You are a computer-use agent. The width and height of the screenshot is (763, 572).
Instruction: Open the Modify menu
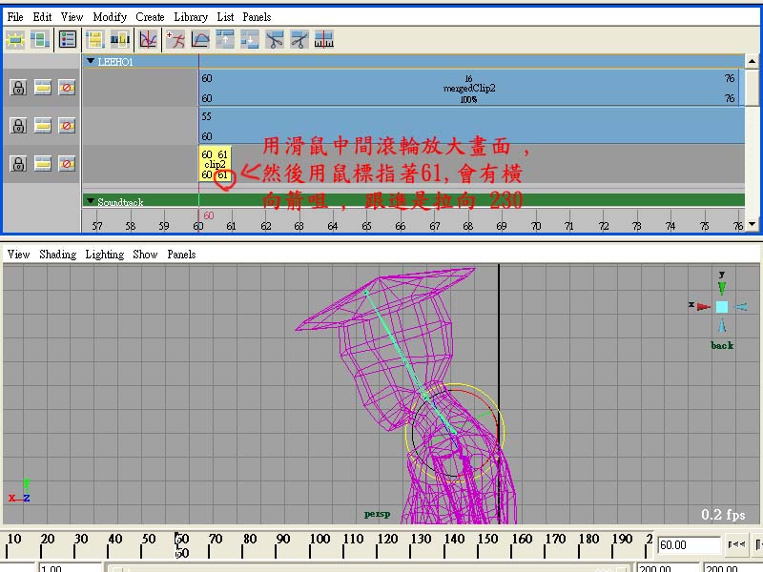[110, 17]
